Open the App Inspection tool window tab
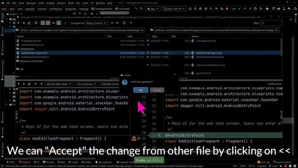Screen dimensions: 298x168 click(103, 162)
